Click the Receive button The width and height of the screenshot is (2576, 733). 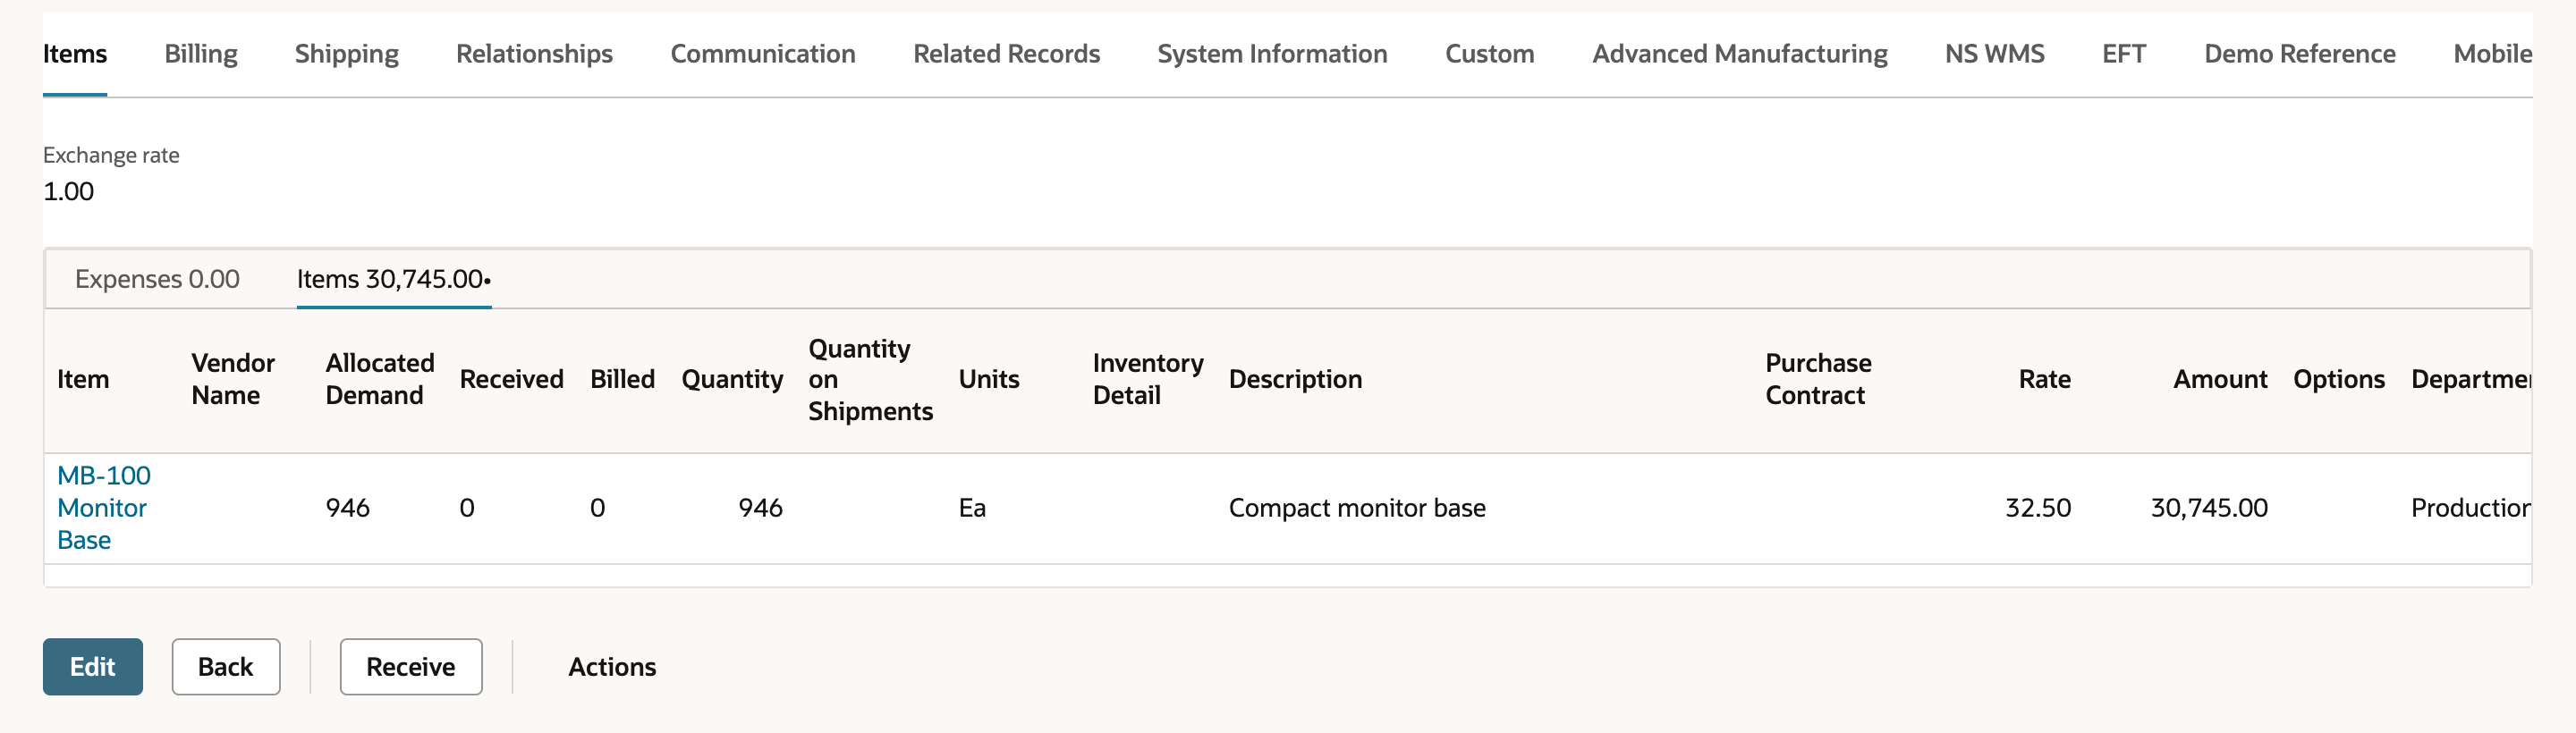(x=411, y=667)
